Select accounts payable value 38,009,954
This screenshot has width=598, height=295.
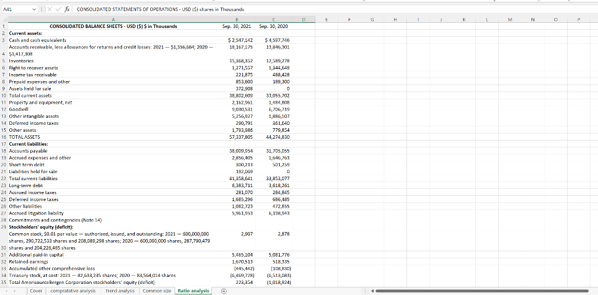237,151
